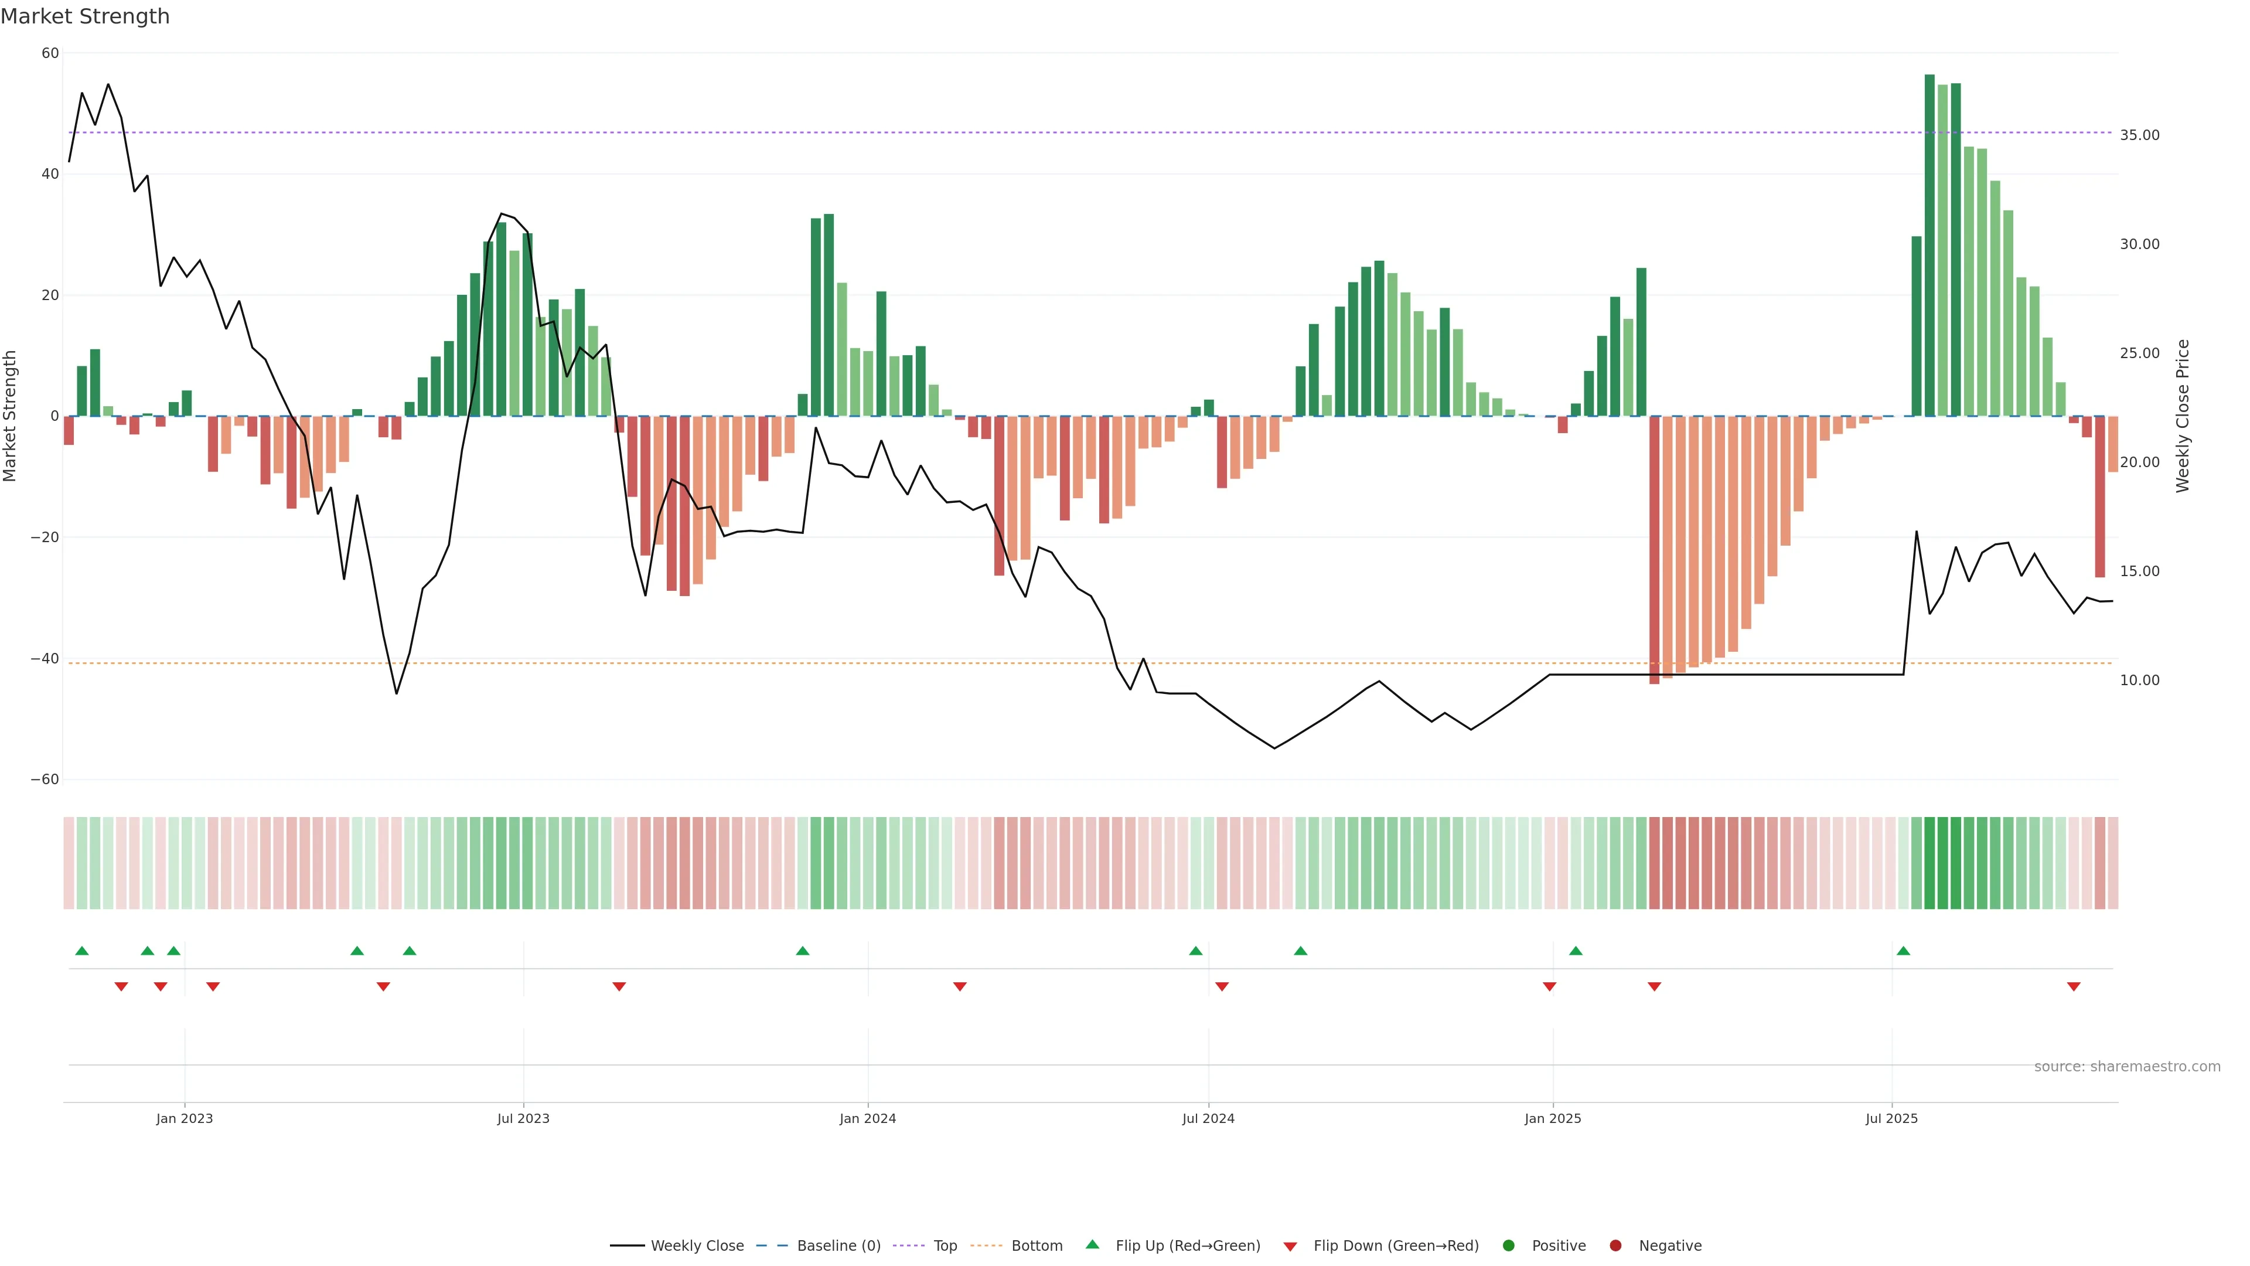Image resolution: width=2250 pixels, height=1266 pixels.
Task: Click the flip-down marker just before Jan 2025
Action: click(x=1549, y=986)
